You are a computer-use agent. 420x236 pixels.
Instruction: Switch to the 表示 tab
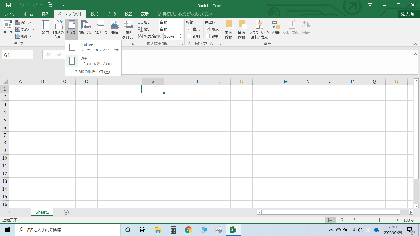(145, 14)
